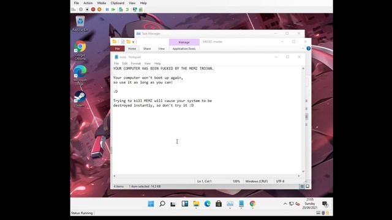Click Notepad's vertical scrollbar down arrow
392x220 pixels.
point(303,172)
